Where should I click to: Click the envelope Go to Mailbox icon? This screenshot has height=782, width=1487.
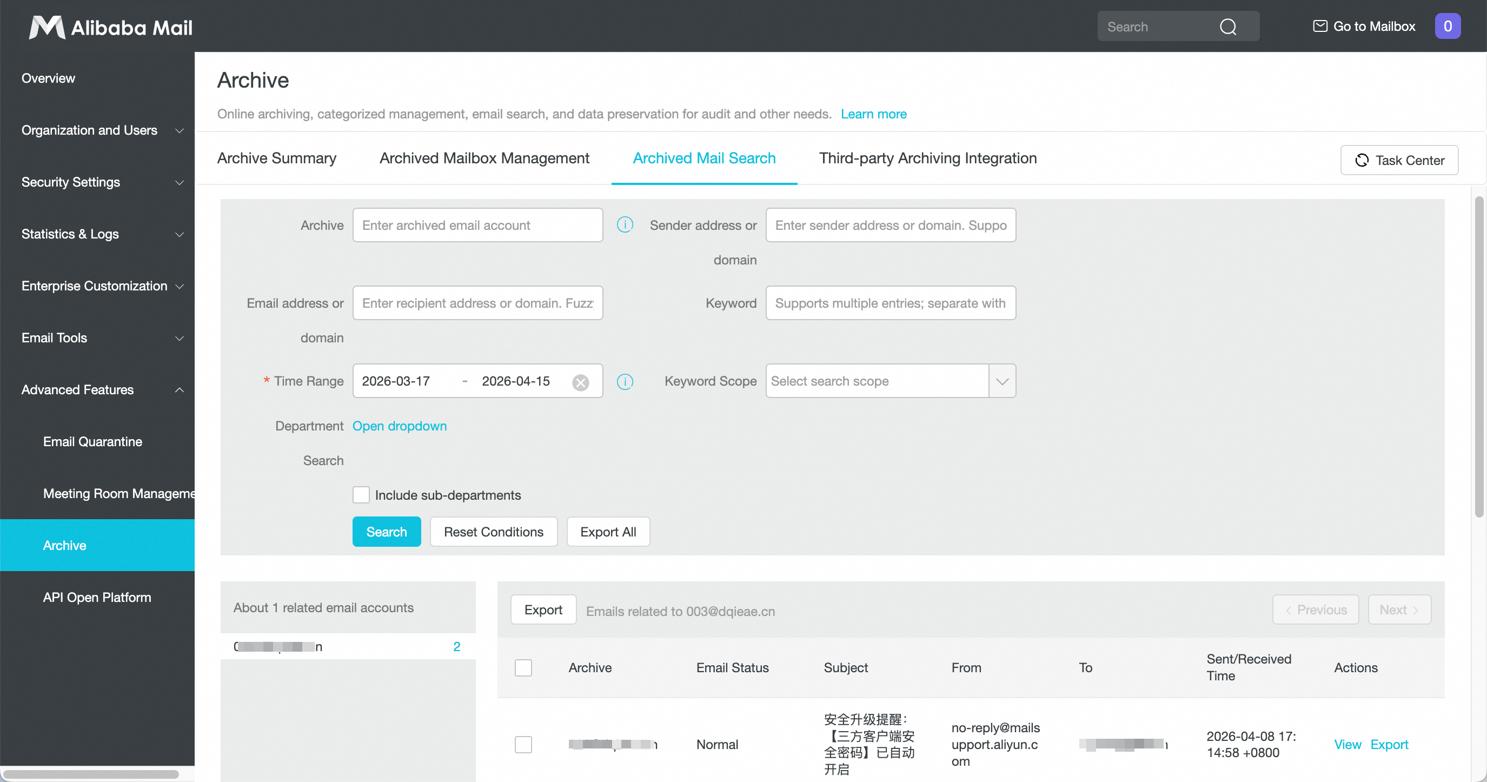[1319, 26]
